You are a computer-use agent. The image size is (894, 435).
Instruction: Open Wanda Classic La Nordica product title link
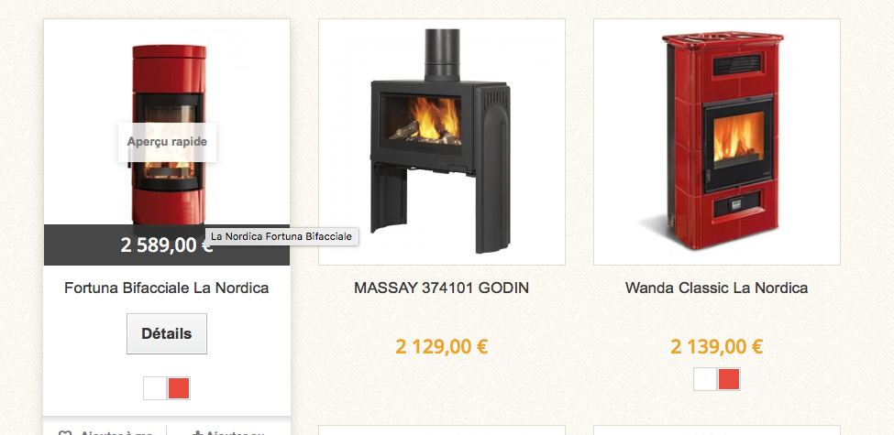[x=717, y=288]
